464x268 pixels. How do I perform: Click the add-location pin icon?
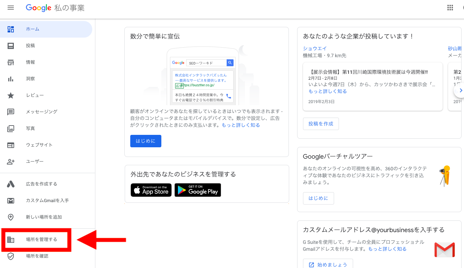pos(11,217)
